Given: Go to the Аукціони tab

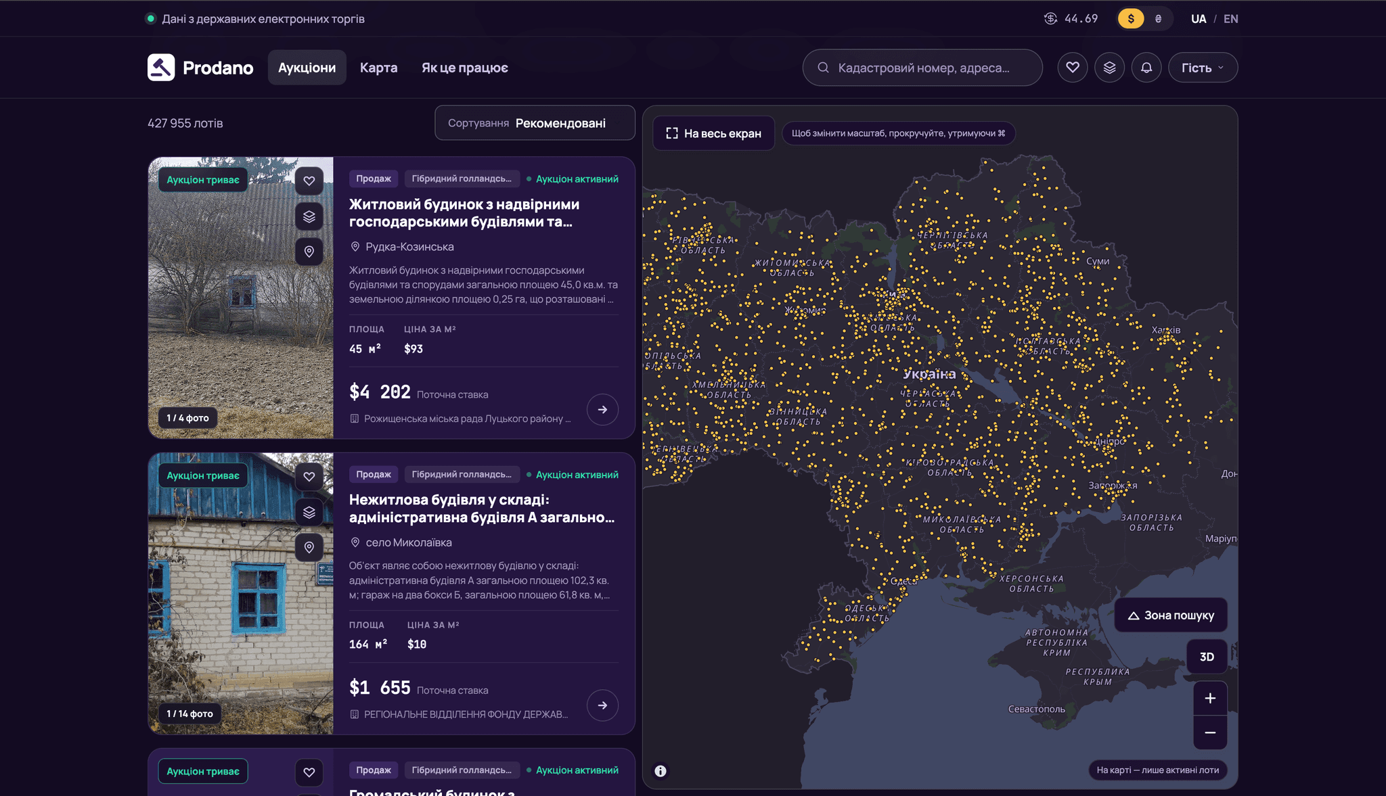Looking at the screenshot, I should pyautogui.click(x=307, y=68).
